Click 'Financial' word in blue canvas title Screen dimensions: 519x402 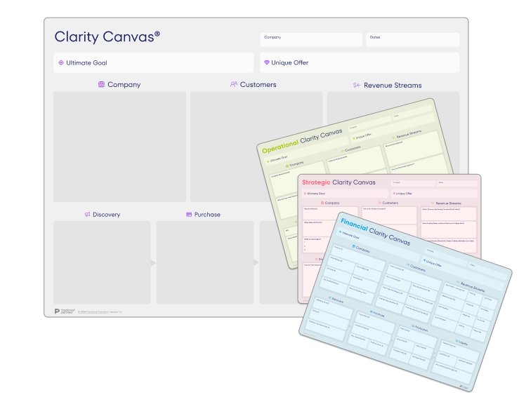pos(354,225)
